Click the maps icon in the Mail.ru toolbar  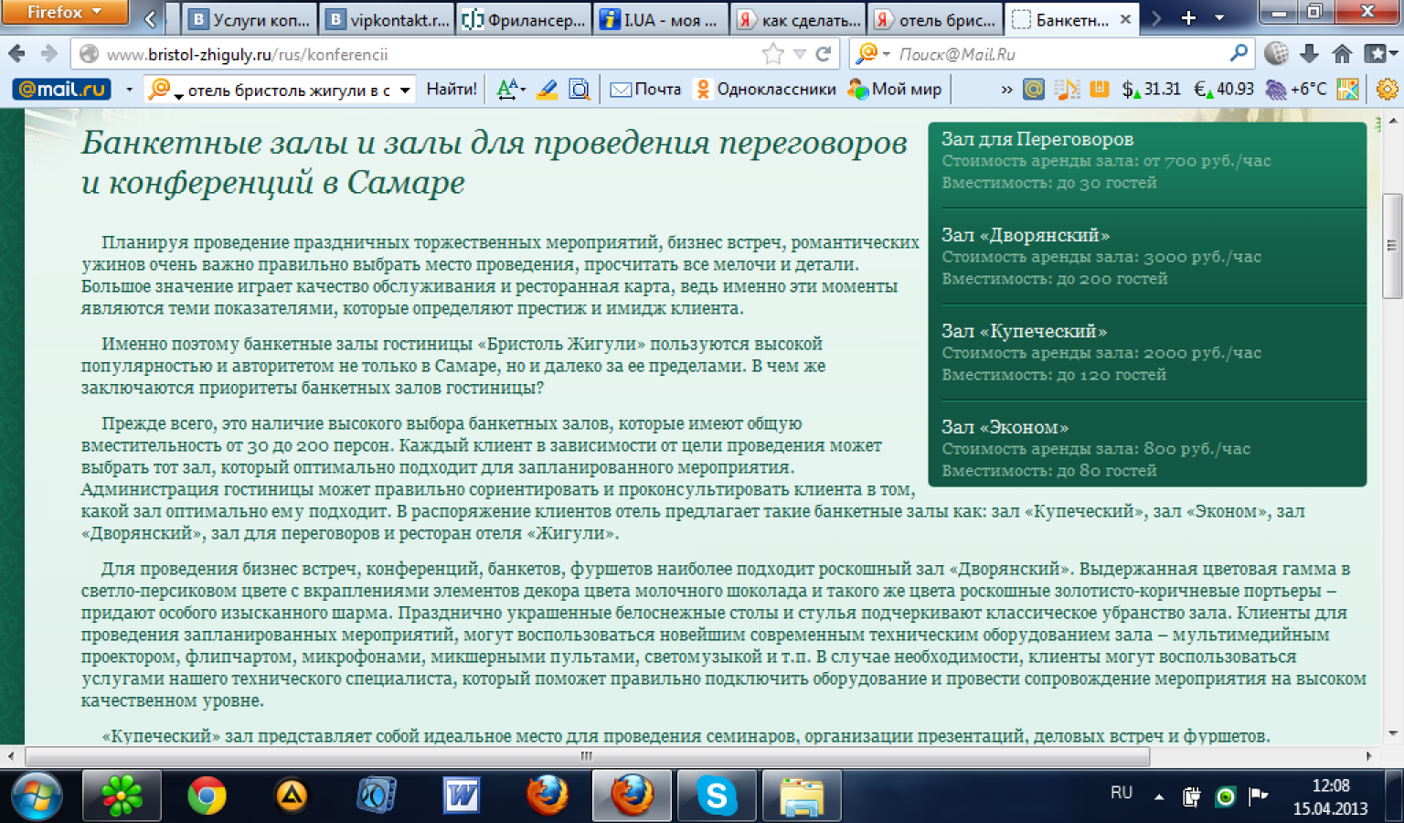coord(1347,89)
